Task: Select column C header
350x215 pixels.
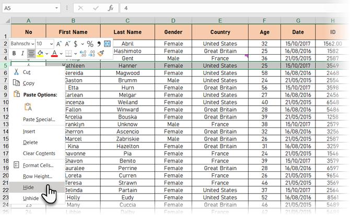Action: point(127,21)
